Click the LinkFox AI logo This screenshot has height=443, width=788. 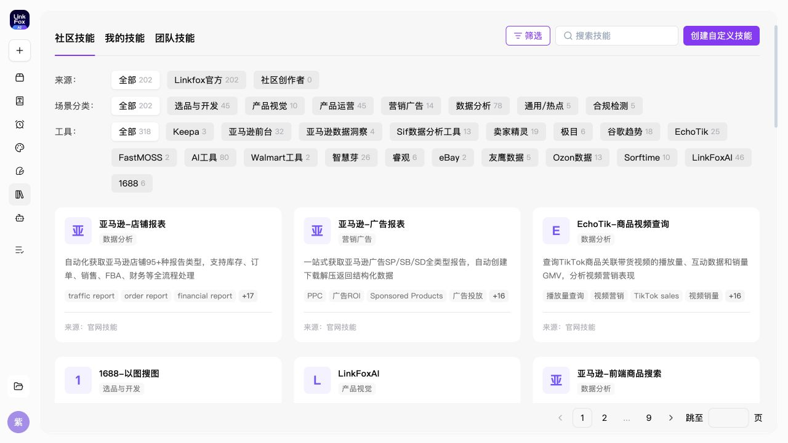pos(20,20)
